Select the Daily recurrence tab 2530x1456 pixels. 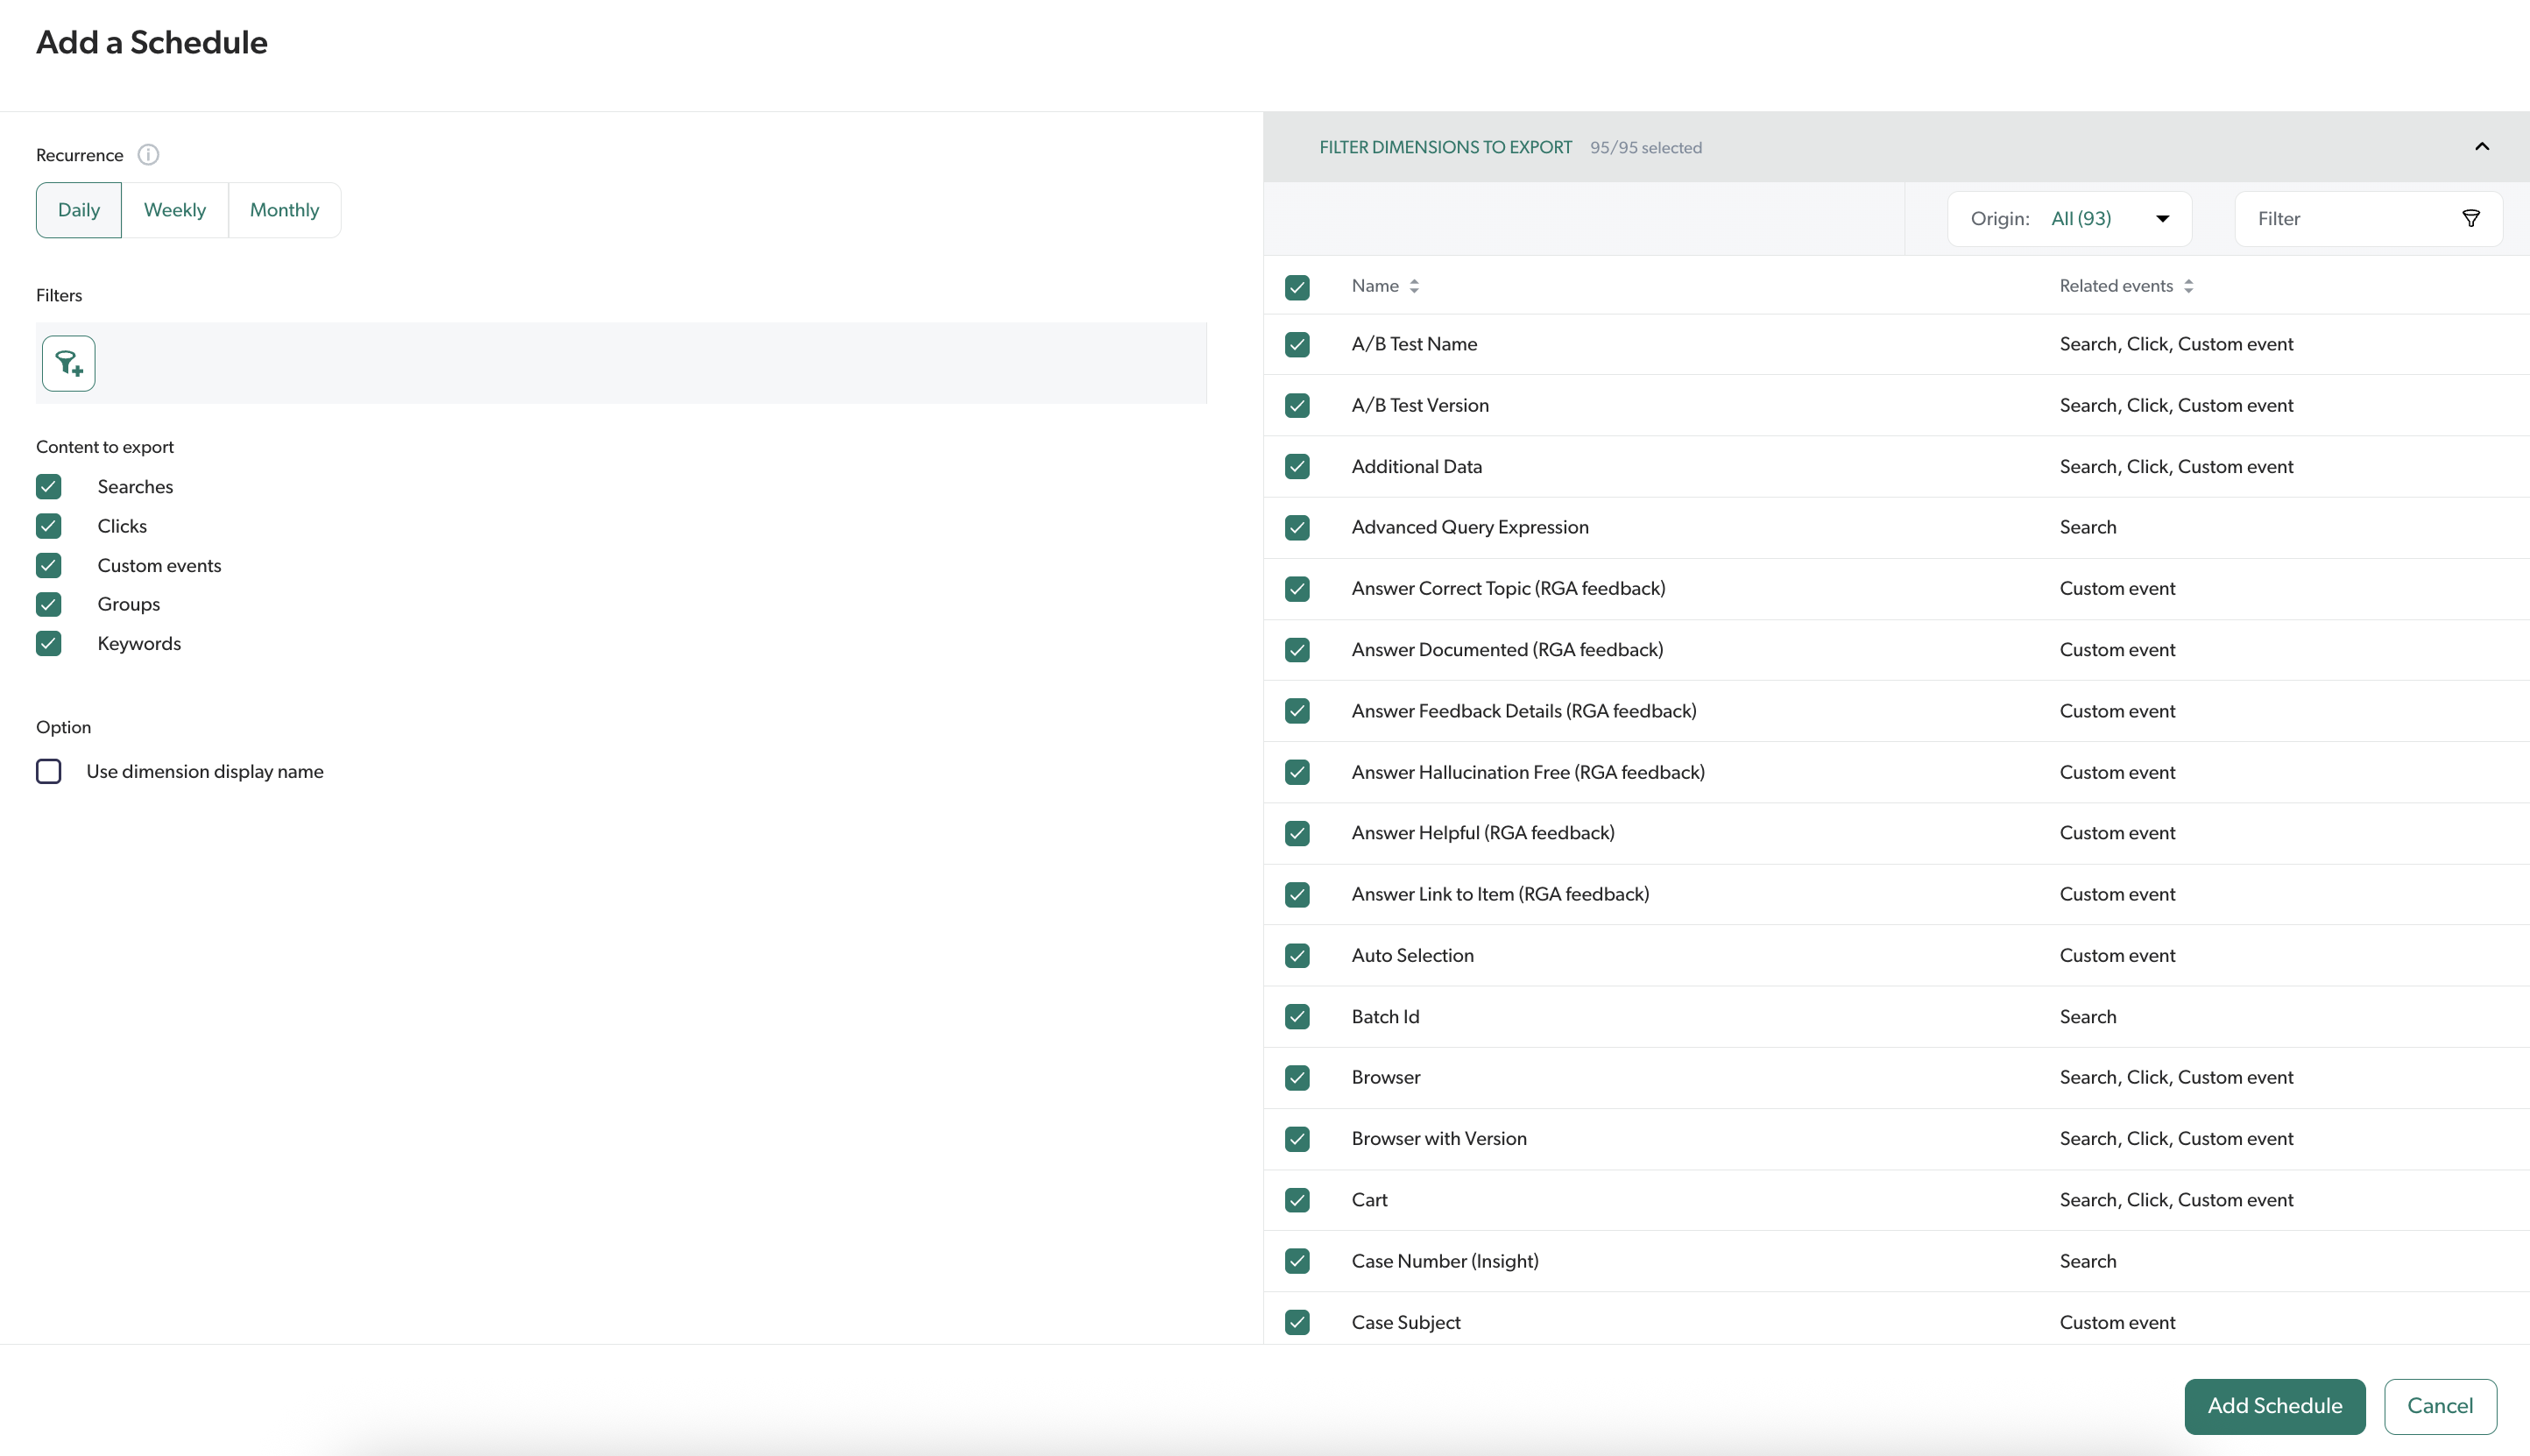[79, 210]
